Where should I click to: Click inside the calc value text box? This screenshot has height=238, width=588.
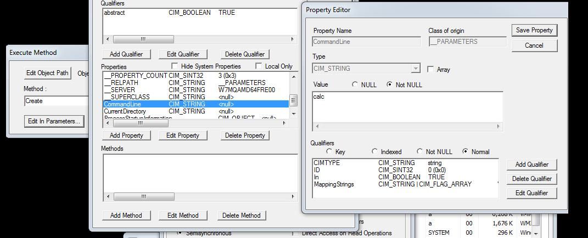407,107
